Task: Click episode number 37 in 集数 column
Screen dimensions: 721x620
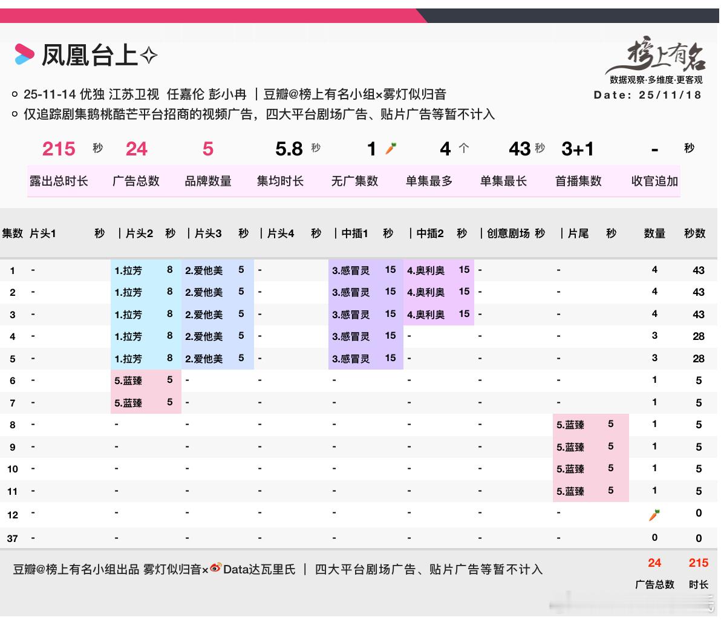Action: (13, 538)
